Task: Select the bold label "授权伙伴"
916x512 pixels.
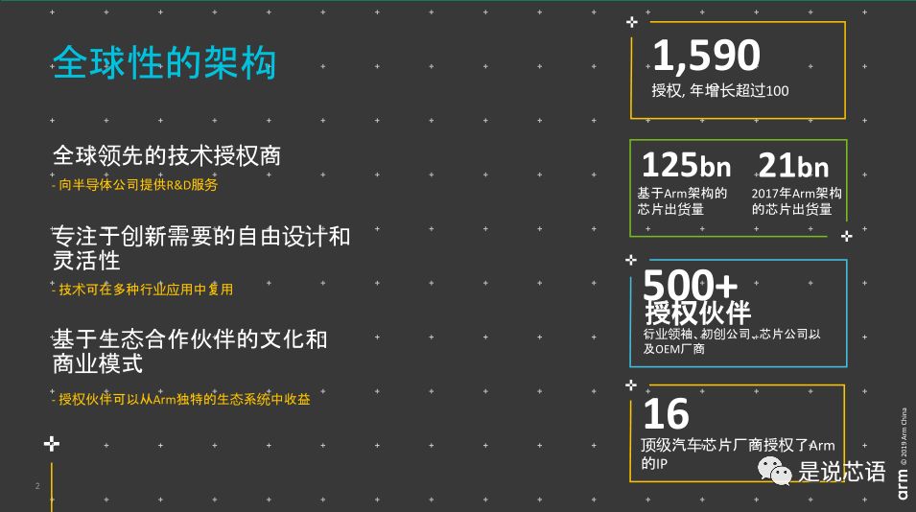Action: tap(698, 313)
